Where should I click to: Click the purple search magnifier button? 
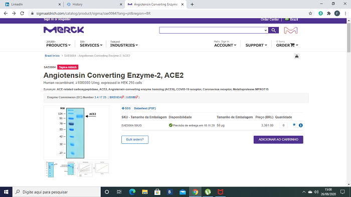tap(274, 30)
